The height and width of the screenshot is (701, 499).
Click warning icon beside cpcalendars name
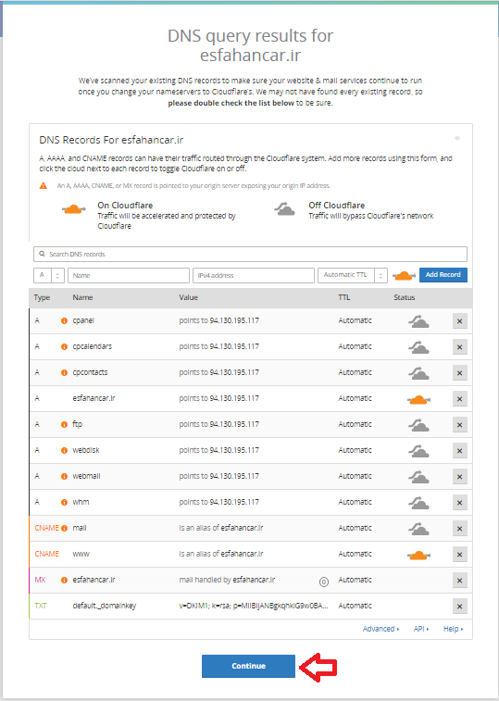64,347
